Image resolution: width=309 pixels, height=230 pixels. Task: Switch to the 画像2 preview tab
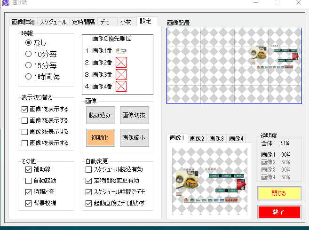click(197, 138)
